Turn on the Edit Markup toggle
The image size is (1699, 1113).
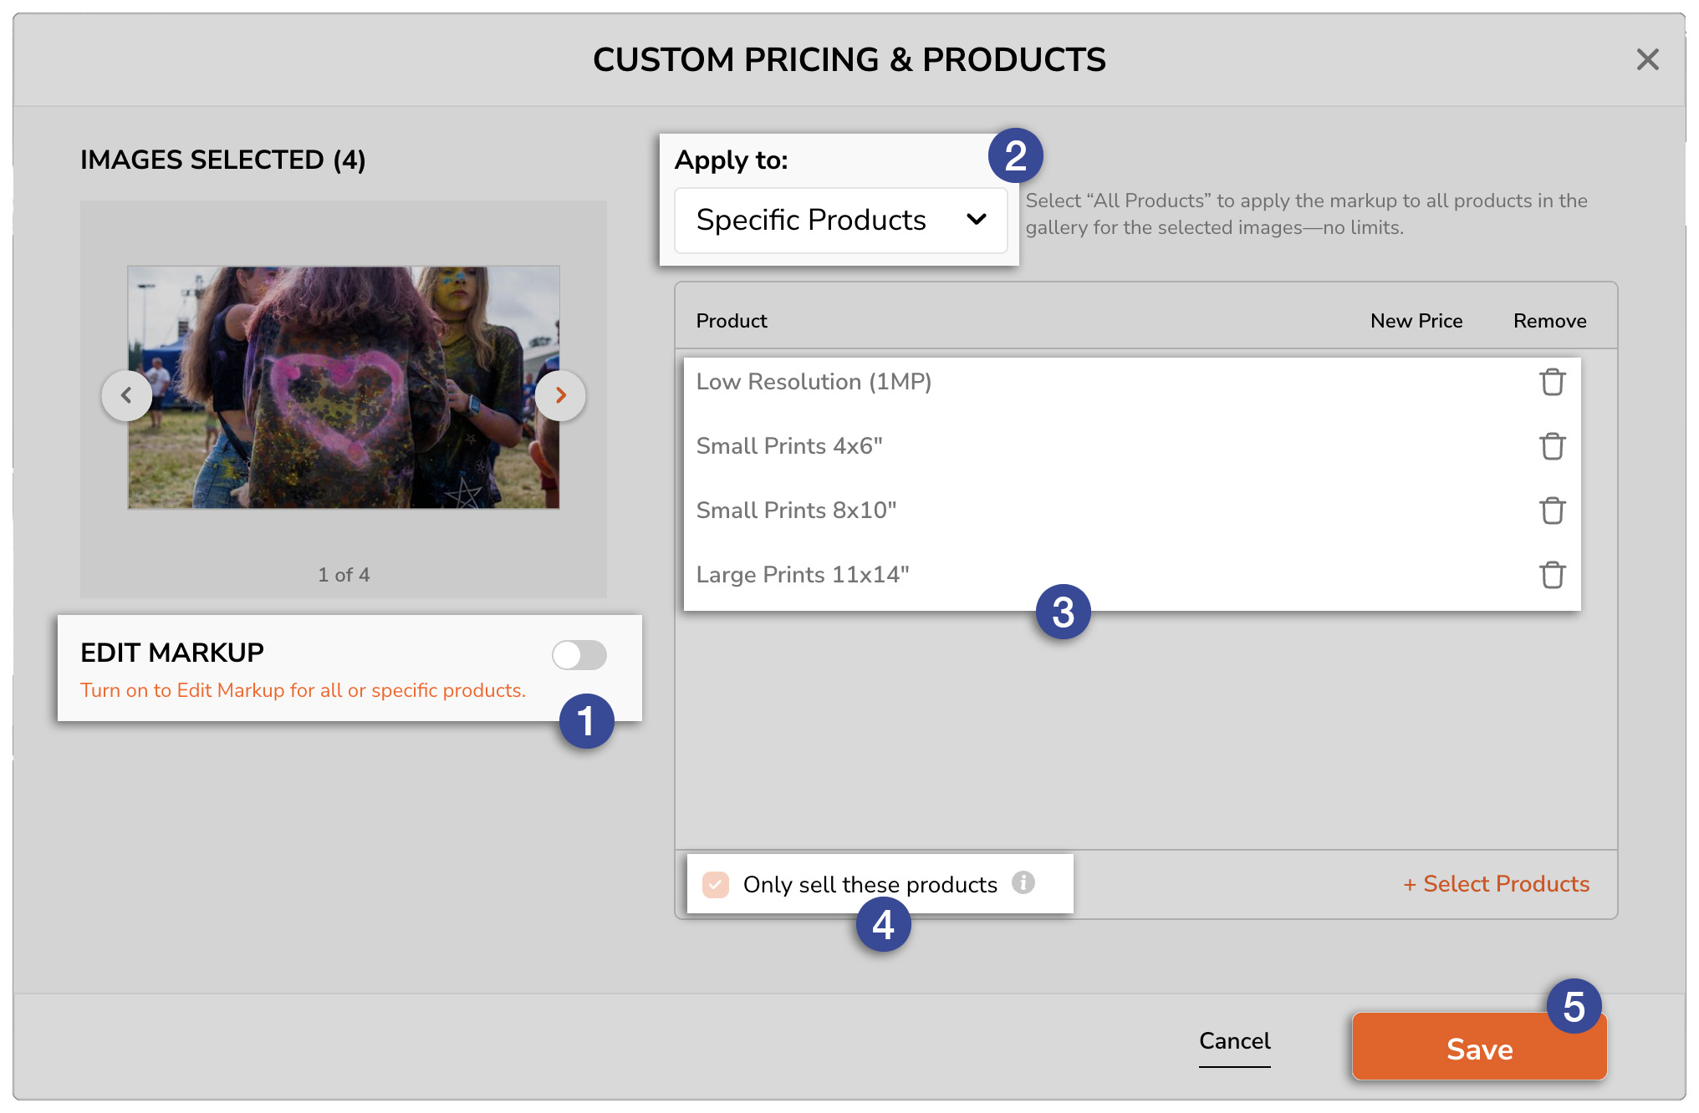tap(579, 655)
